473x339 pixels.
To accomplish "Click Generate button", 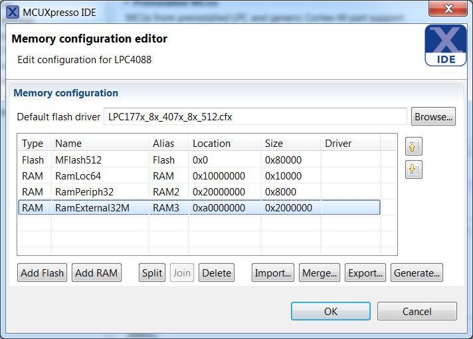I will 417,273.
